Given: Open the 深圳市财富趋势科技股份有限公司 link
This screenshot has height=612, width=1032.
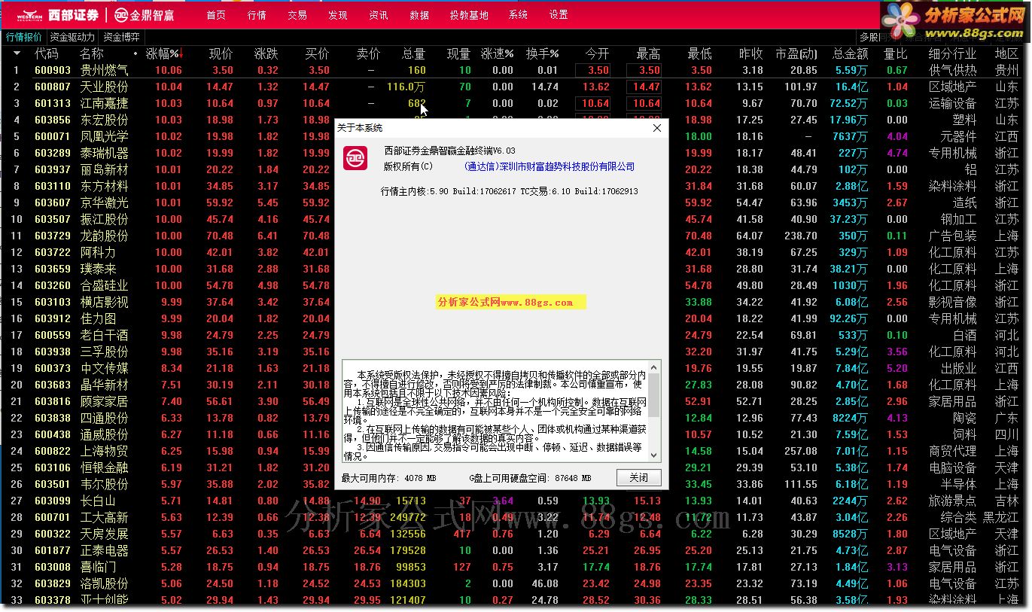Looking at the screenshot, I should 549,167.
